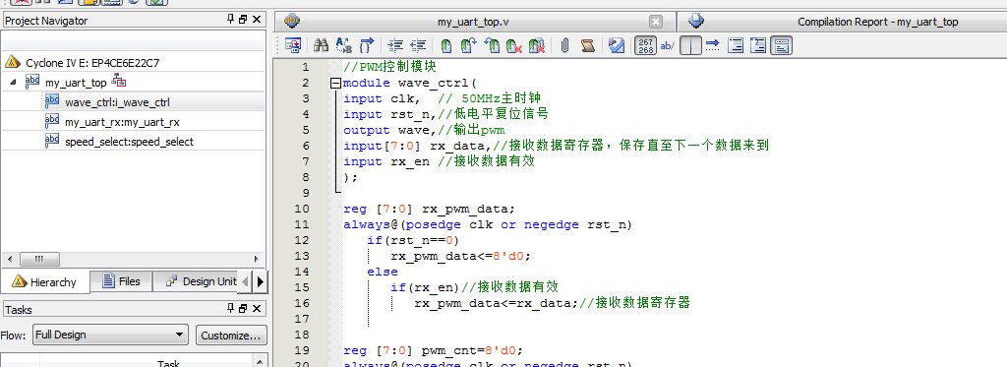
Task: Click the paperclip insert file icon
Action: (x=565, y=45)
